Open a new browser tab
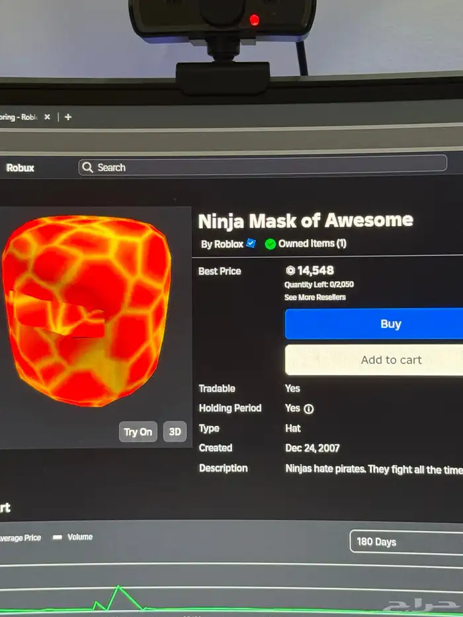 point(67,117)
